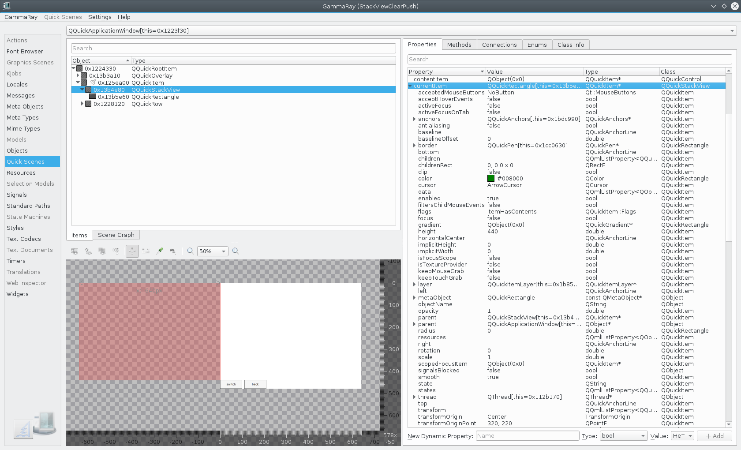Click the QQuickRectangle item icon in tree
The height and width of the screenshot is (450, 741).
(93, 97)
